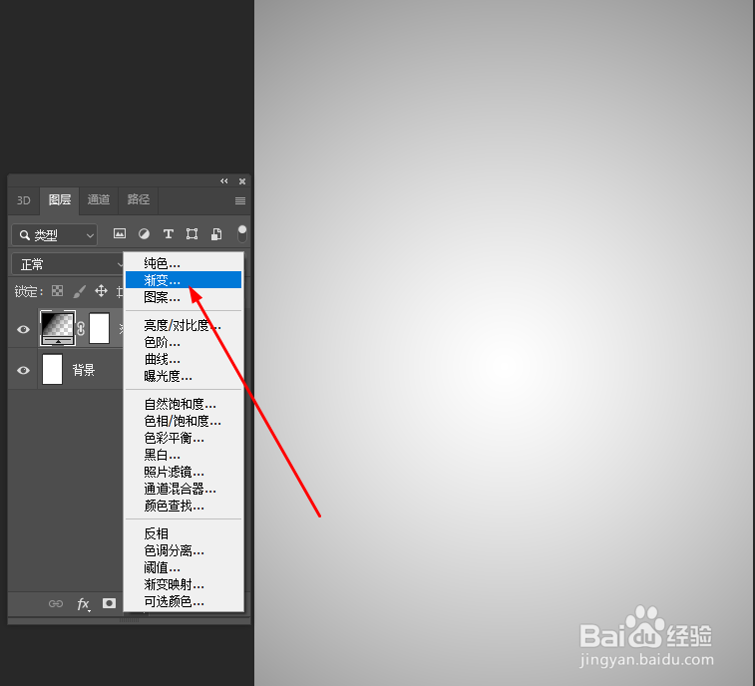Select 黑白... adjustment
Viewport: 755px width, 686px height.
click(x=184, y=455)
